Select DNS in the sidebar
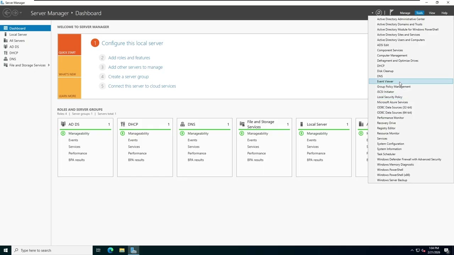 (x=26, y=59)
